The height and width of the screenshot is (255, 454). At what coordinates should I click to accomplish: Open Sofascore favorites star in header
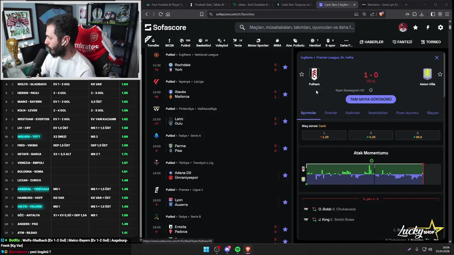pos(415,27)
